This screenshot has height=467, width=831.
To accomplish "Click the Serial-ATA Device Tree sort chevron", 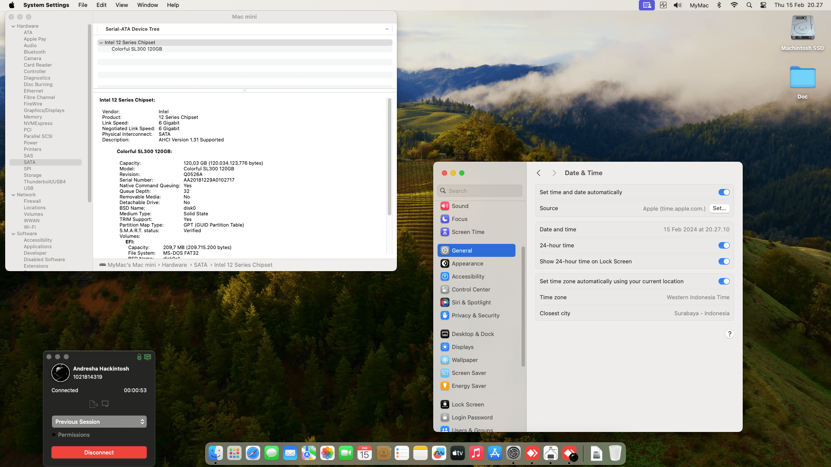I will point(387,29).
